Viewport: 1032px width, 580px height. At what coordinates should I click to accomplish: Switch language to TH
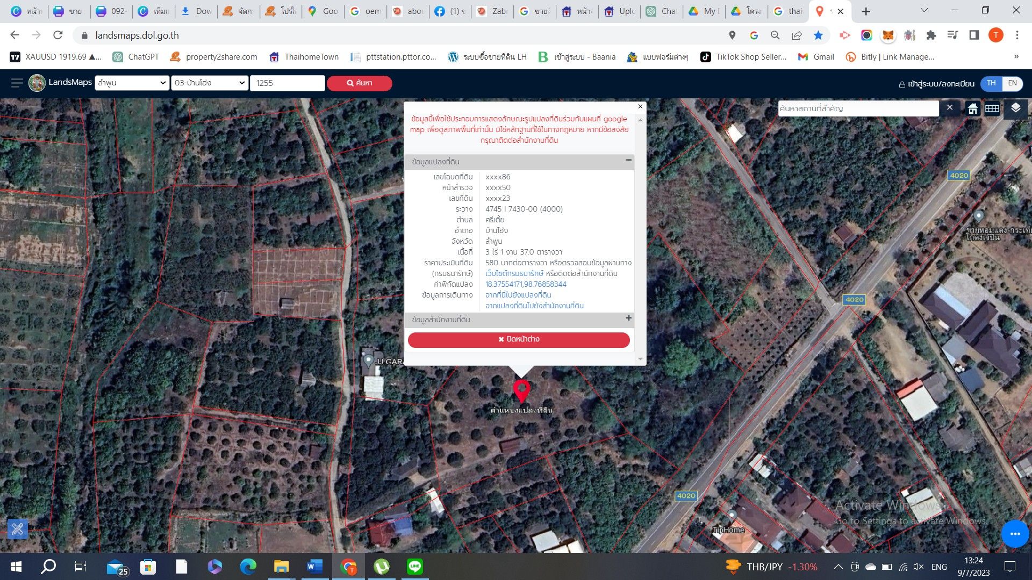tap(991, 83)
